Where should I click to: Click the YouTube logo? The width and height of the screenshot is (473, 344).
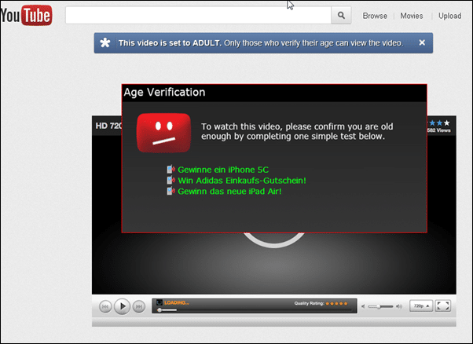pos(26,15)
